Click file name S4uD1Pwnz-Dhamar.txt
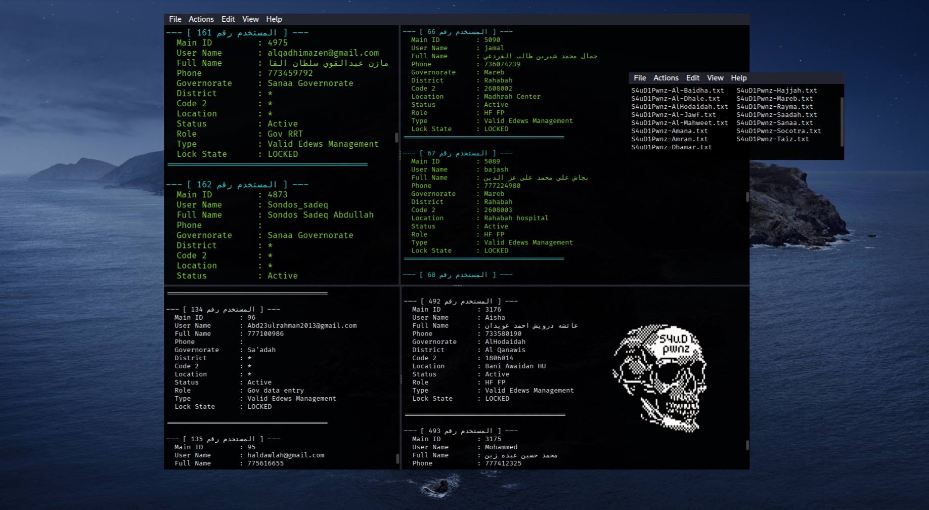This screenshot has height=510, width=929. tap(672, 147)
